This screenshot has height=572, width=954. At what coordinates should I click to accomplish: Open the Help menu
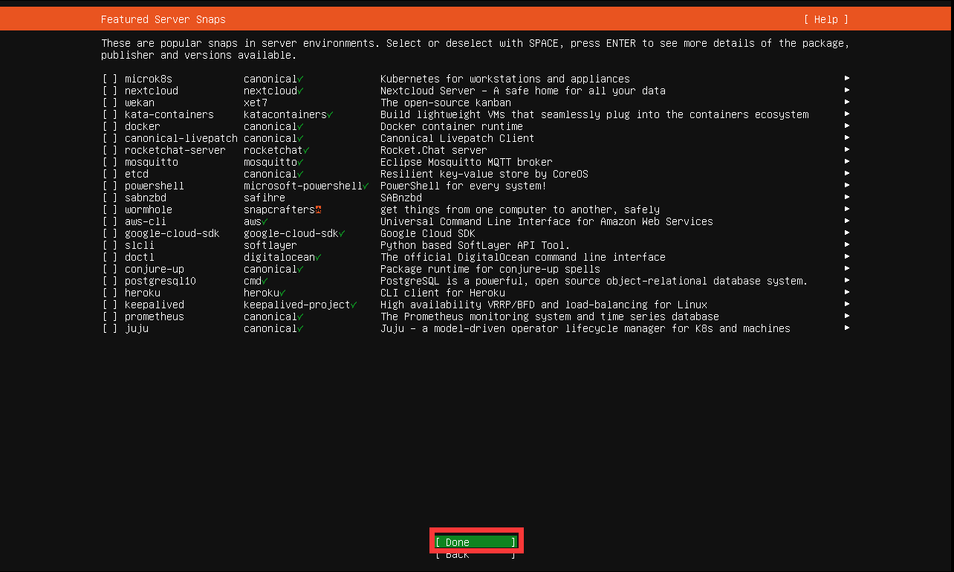coord(826,19)
